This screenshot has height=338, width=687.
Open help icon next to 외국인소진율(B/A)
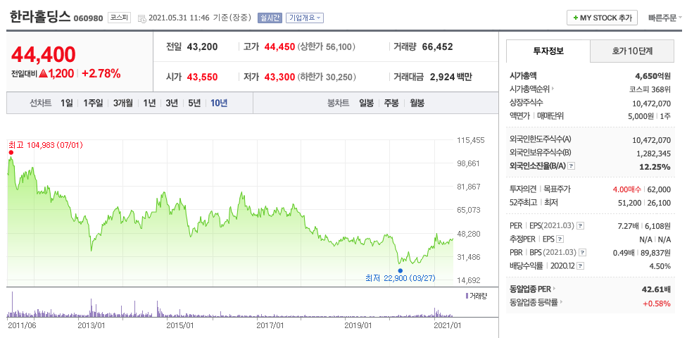(x=572, y=166)
